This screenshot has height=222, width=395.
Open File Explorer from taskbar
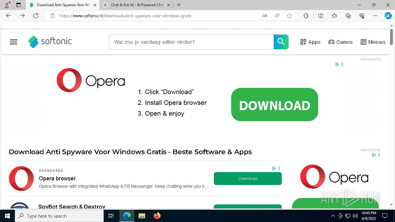coord(142,216)
